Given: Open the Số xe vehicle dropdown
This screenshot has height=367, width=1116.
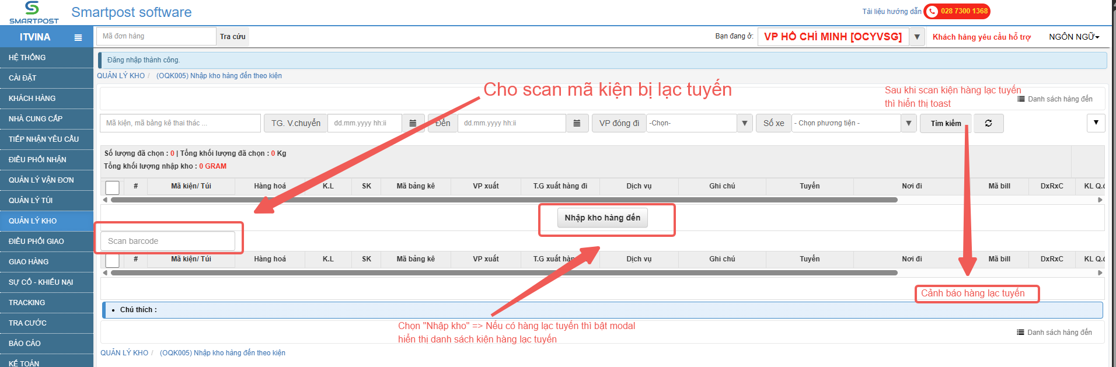Looking at the screenshot, I should [908, 123].
